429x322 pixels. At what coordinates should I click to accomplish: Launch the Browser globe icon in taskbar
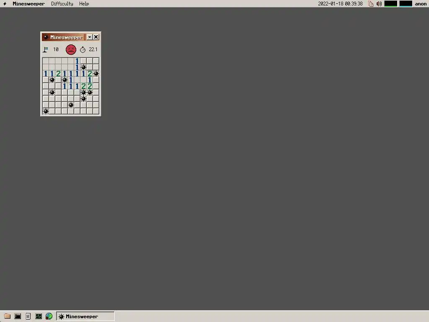[49, 316]
